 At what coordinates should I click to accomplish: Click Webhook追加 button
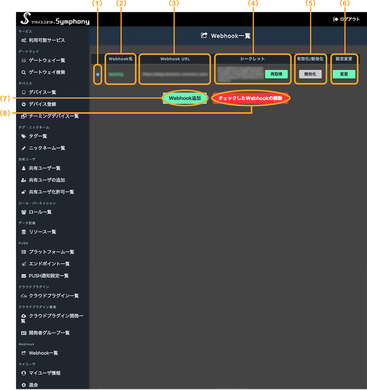[x=185, y=98]
